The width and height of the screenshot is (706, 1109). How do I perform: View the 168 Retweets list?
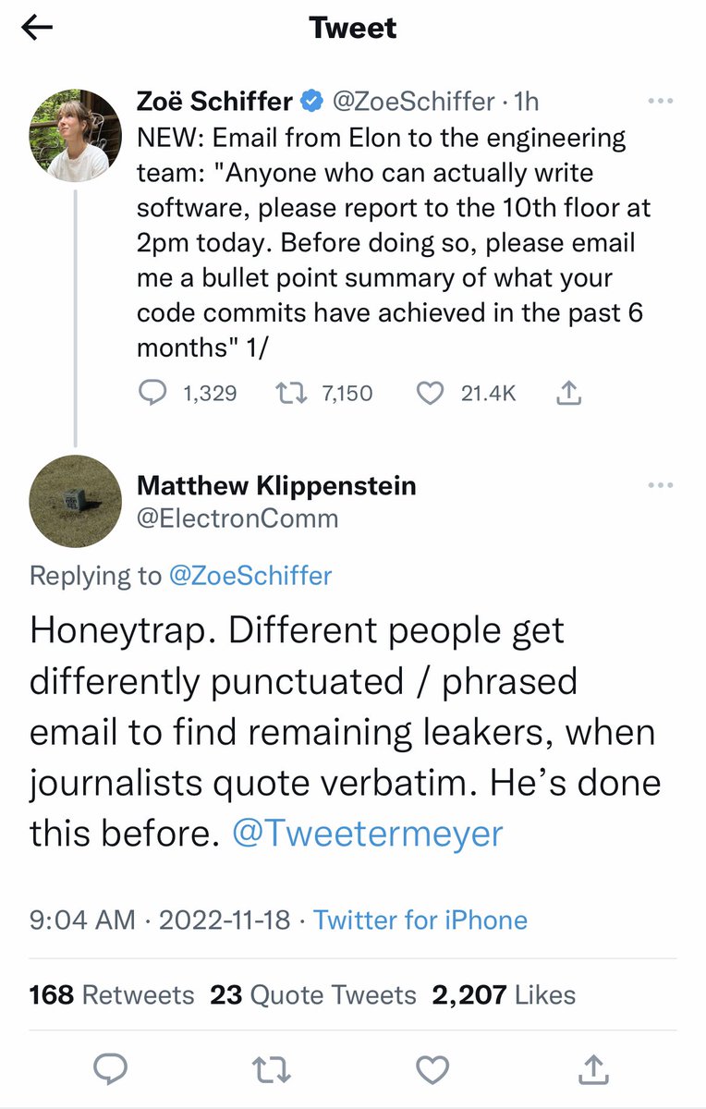112,994
